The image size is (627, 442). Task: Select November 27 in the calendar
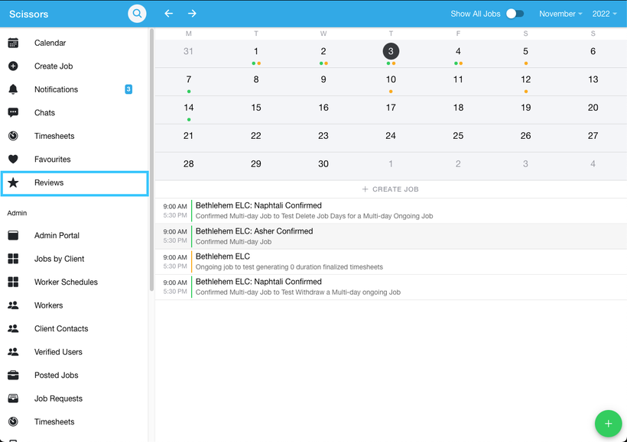click(593, 136)
